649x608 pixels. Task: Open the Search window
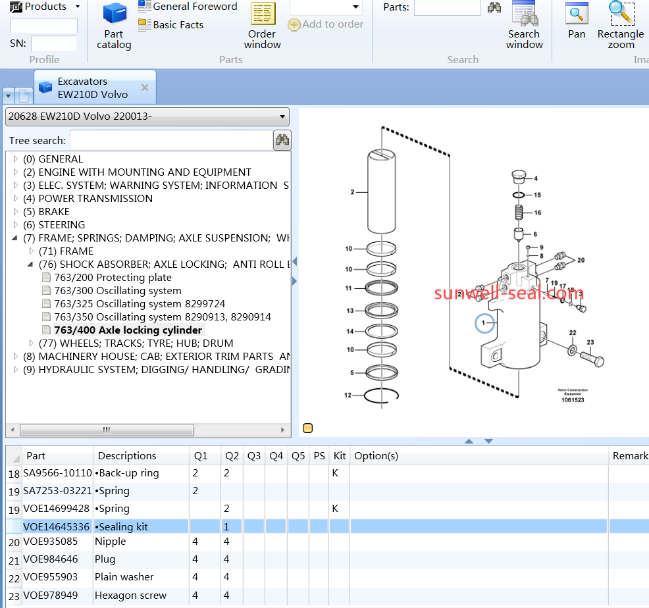[525, 26]
